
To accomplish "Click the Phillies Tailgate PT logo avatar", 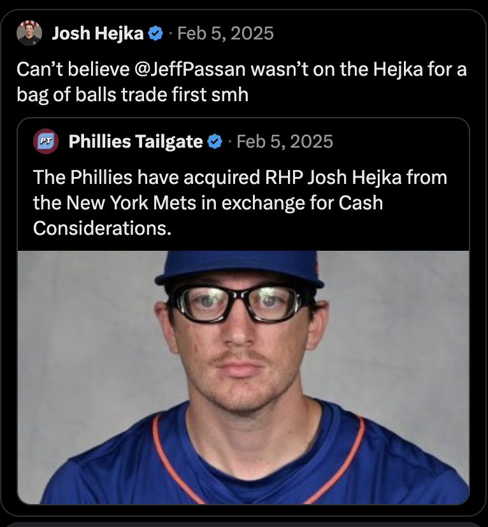I will [x=45, y=141].
